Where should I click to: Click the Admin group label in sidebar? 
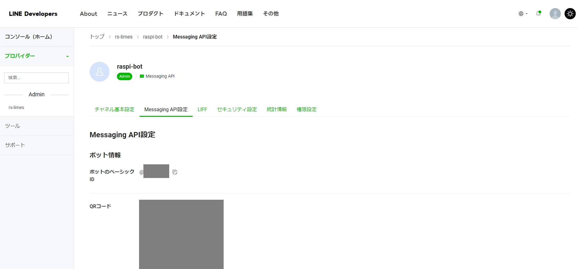click(36, 94)
